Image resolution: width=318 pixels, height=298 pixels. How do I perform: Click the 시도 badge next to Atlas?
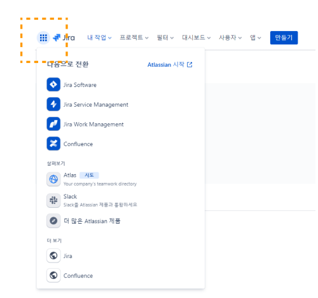(x=89, y=175)
